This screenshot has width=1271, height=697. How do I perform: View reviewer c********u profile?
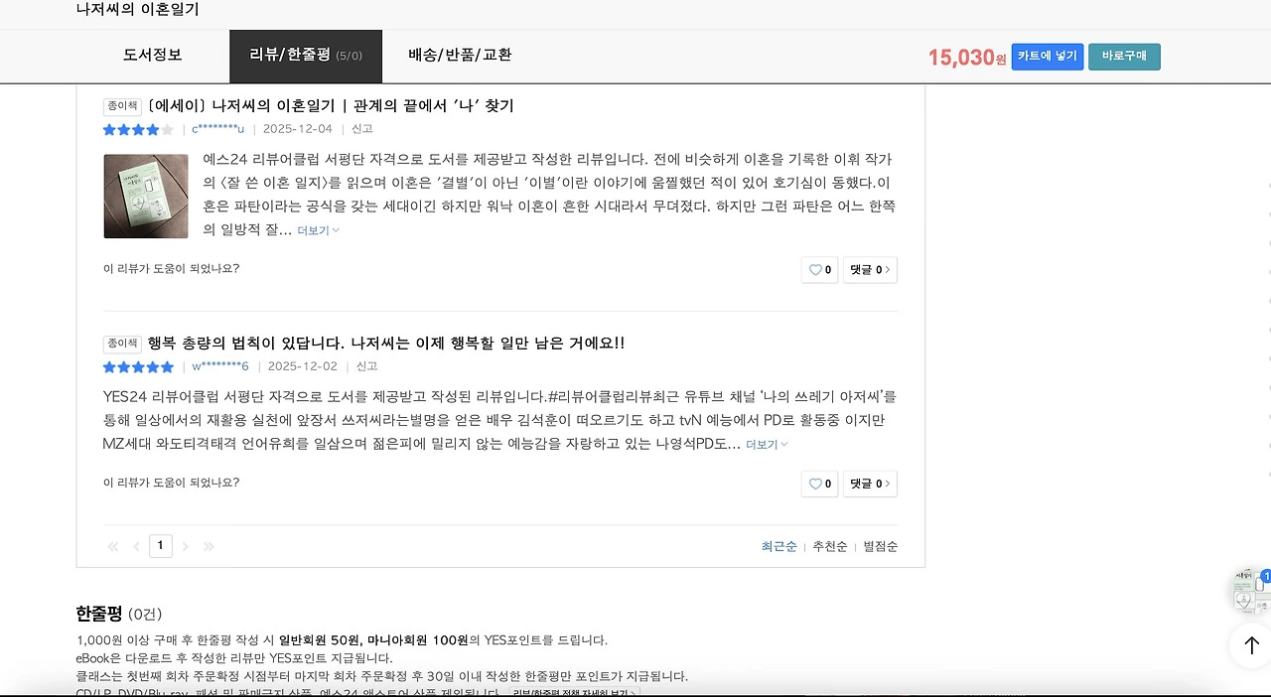pyautogui.click(x=218, y=129)
